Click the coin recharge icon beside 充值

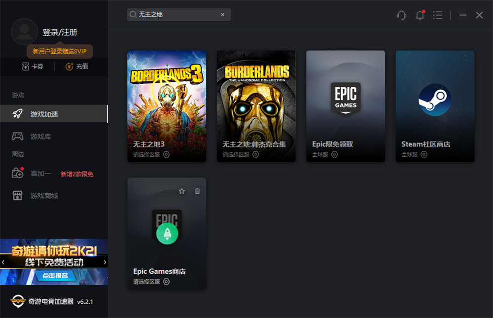tap(69, 67)
